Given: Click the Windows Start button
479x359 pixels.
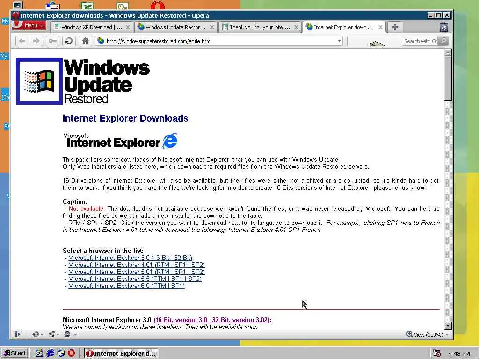Looking at the screenshot, I should (15, 353).
